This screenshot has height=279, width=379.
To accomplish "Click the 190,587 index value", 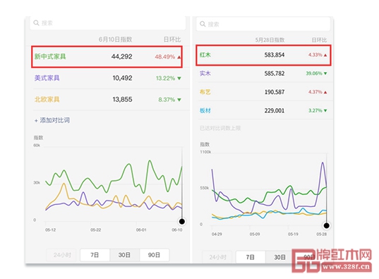I will 275,92.
